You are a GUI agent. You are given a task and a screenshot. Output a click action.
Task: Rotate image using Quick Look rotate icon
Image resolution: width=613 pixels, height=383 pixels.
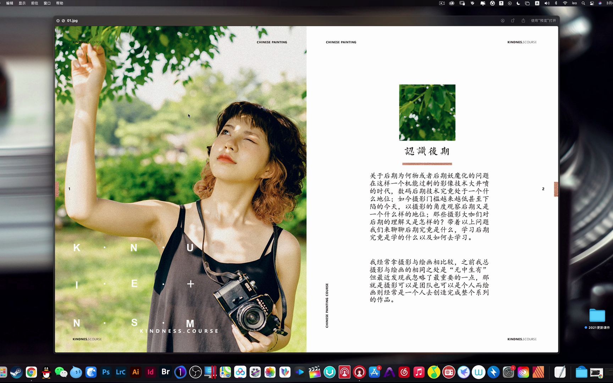tap(513, 21)
